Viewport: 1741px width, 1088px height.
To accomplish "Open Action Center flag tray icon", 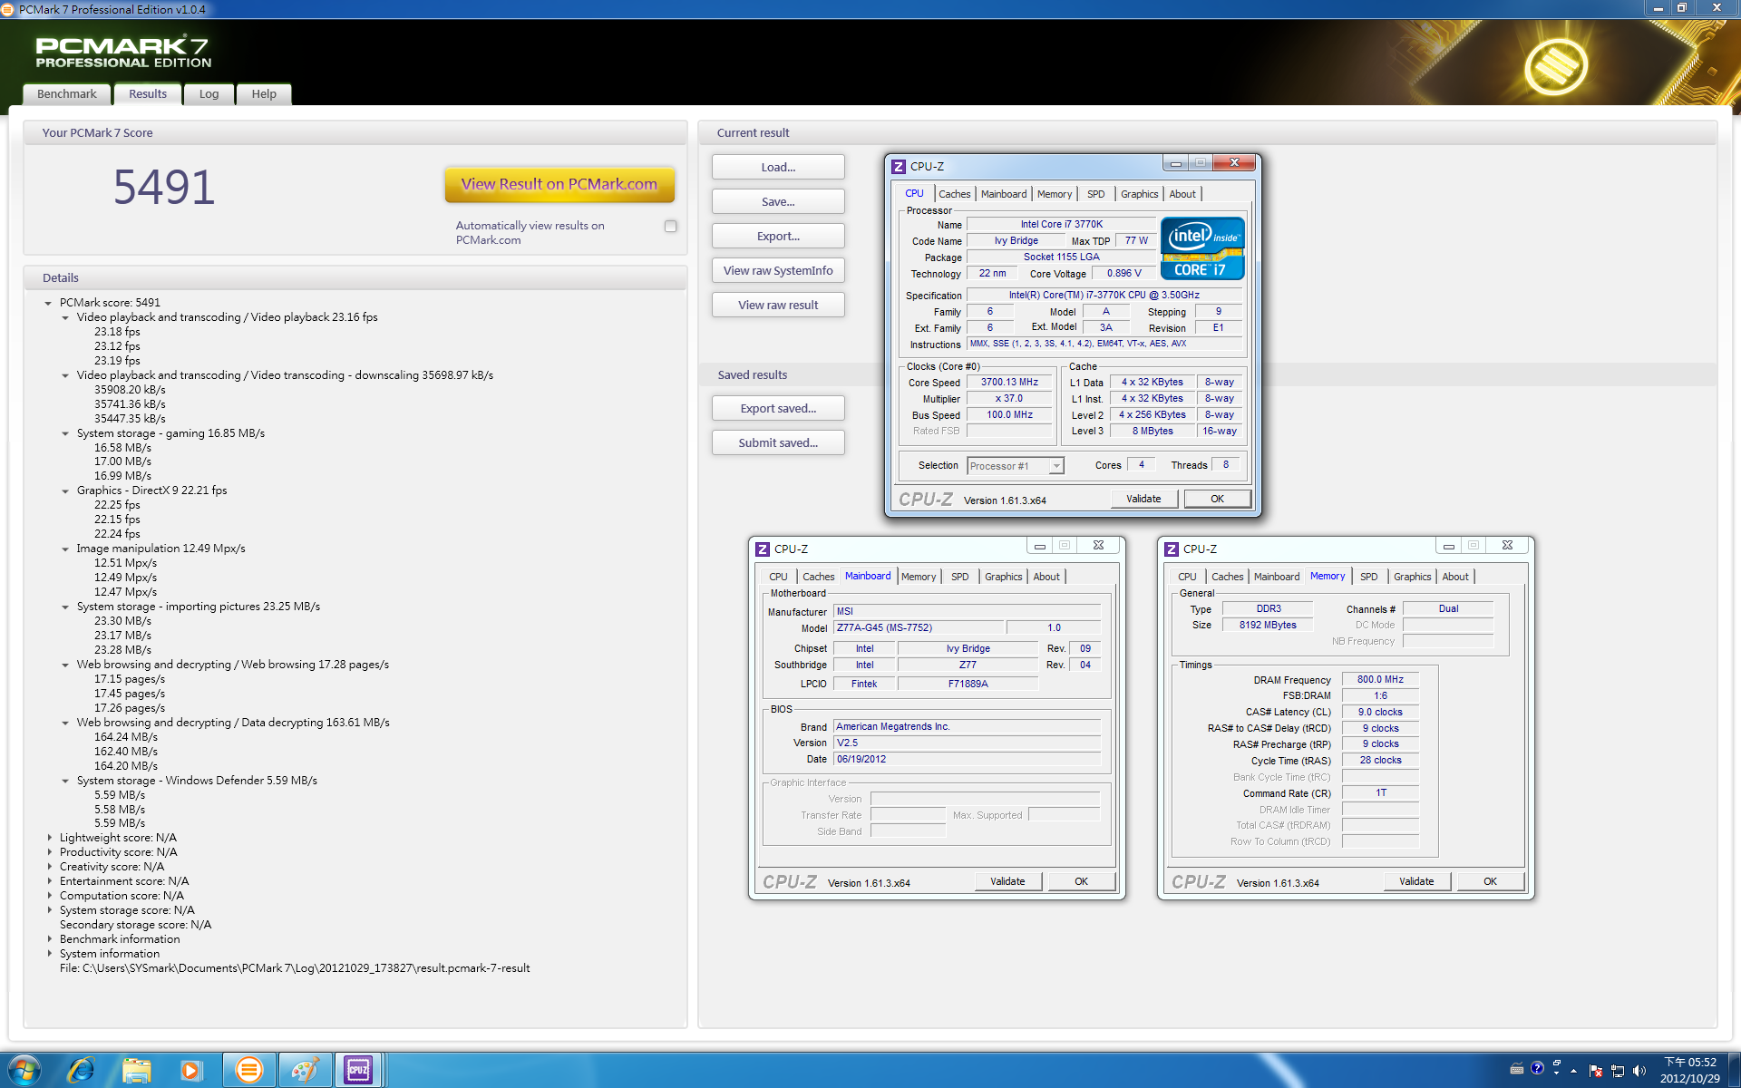I will (x=1596, y=1071).
